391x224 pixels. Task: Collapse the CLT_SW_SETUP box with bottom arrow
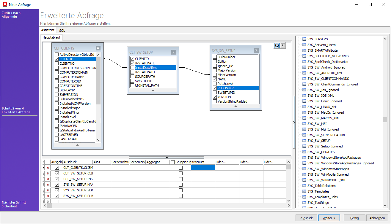click(153, 90)
